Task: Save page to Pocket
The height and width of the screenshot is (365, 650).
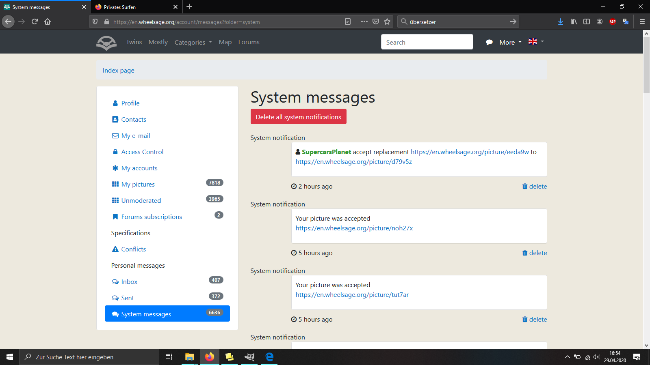Action: click(376, 21)
